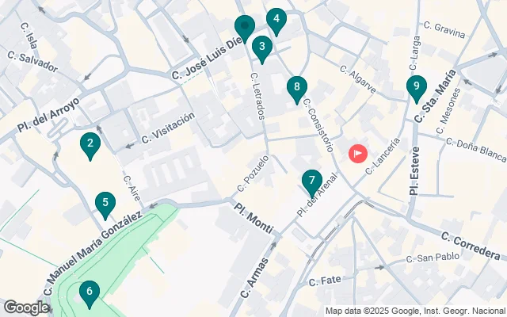Click the map data attribution text
507x317 pixels.
click(415, 311)
